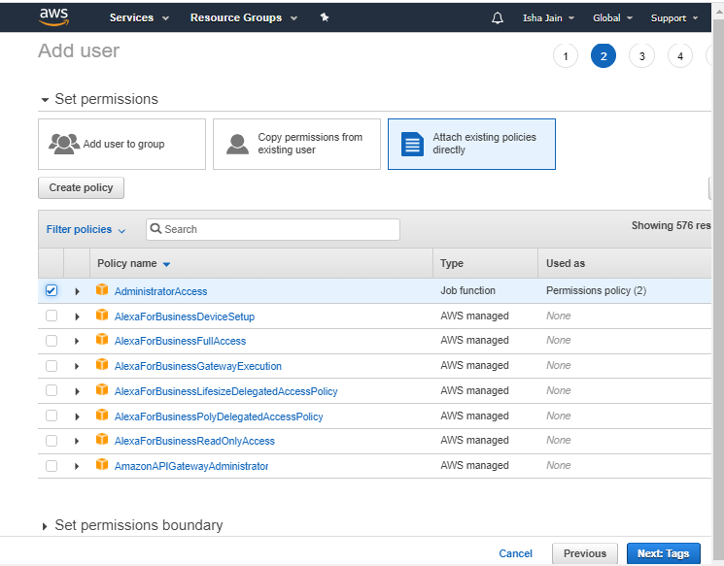Click the Cancel link
Image resolution: width=724 pixels, height=566 pixels.
tap(515, 553)
